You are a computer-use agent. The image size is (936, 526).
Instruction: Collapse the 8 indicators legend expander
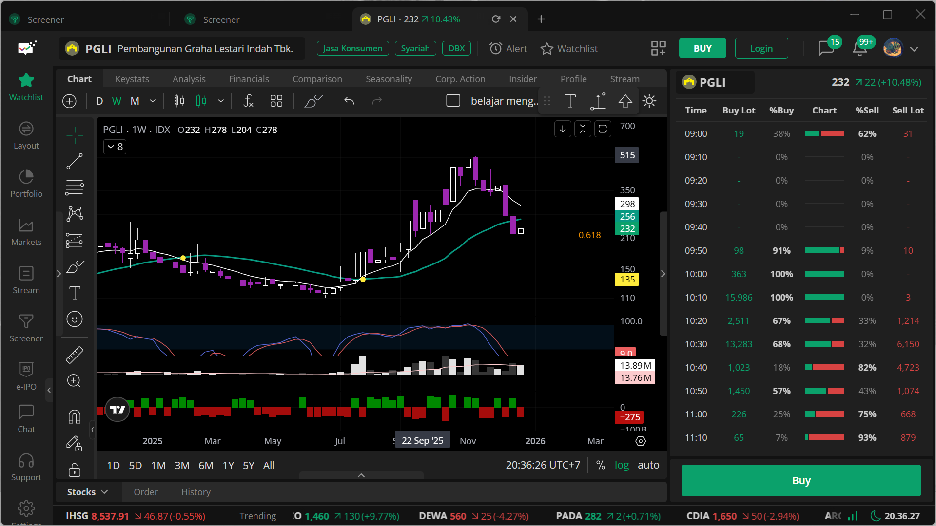(115, 147)
